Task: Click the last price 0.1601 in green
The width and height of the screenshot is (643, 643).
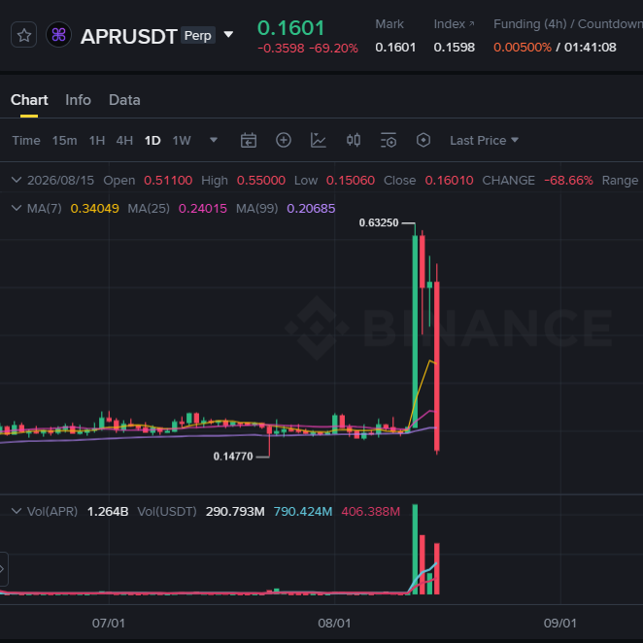Action: coord(290,28)
